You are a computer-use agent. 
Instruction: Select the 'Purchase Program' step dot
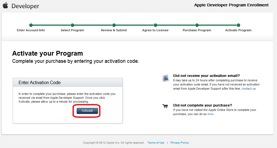197,25
